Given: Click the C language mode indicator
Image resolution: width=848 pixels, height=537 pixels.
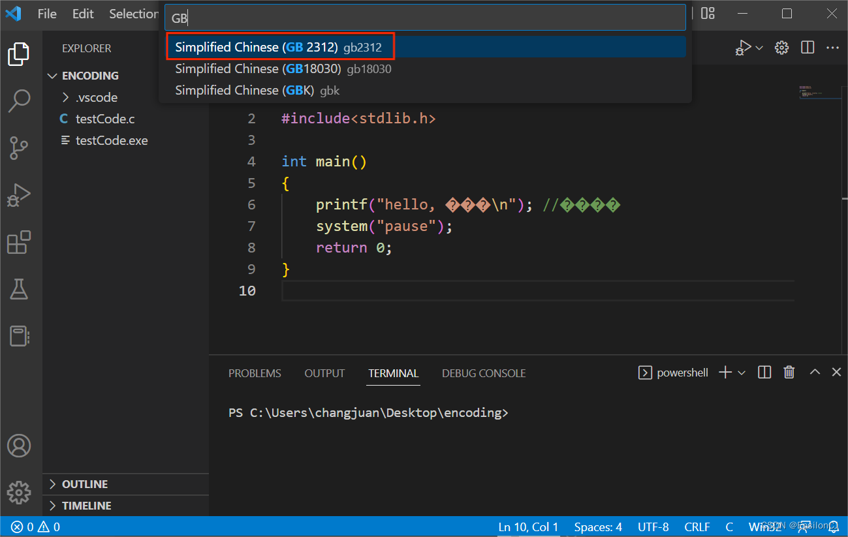Looking at the screenshot, I should [729, 527].
